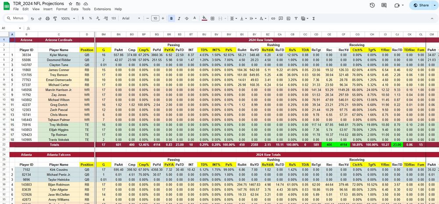Decrease font size with minus button
The image size is (439, 204).
click(x=148, y=18)
